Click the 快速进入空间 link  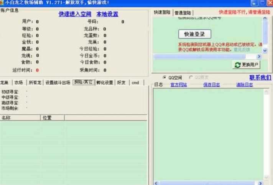75,14
